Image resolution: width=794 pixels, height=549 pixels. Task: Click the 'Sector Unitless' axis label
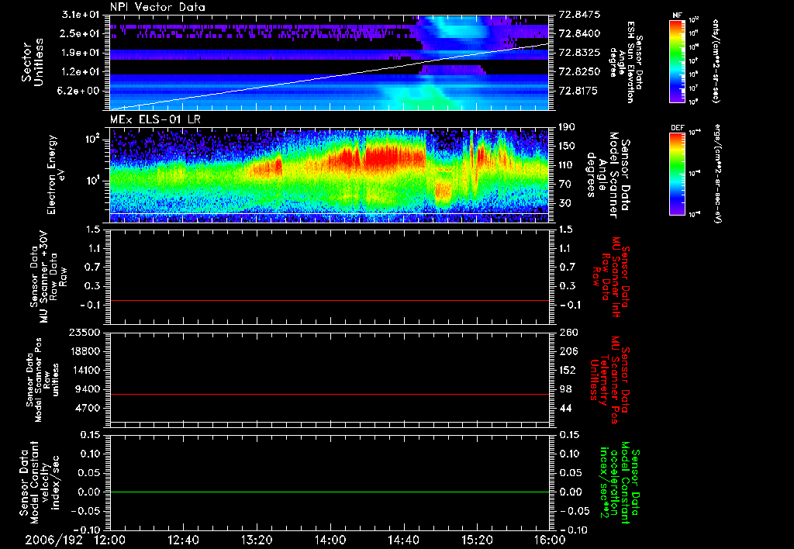tap(33, 62)
